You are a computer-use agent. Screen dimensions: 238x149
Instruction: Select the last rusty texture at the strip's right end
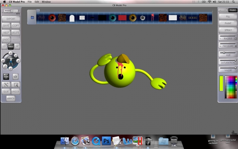tap(203, 17)
